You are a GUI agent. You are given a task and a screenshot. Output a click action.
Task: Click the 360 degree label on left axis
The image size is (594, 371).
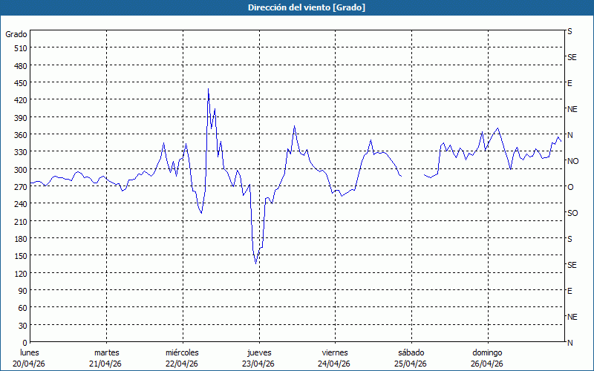pos(18,134)
